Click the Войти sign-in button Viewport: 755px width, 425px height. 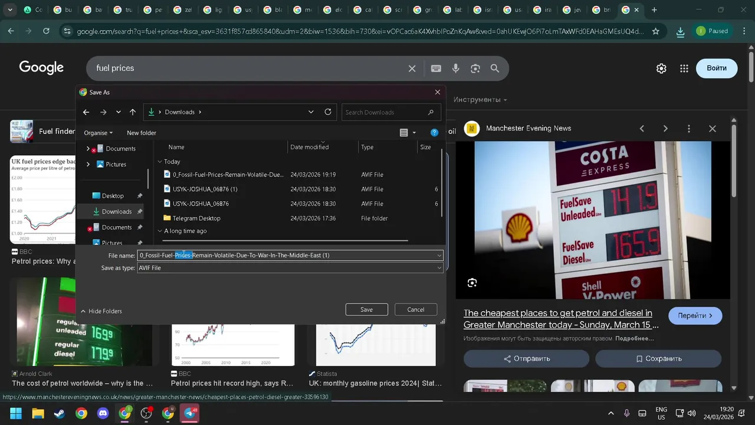[x=717, y=68]
